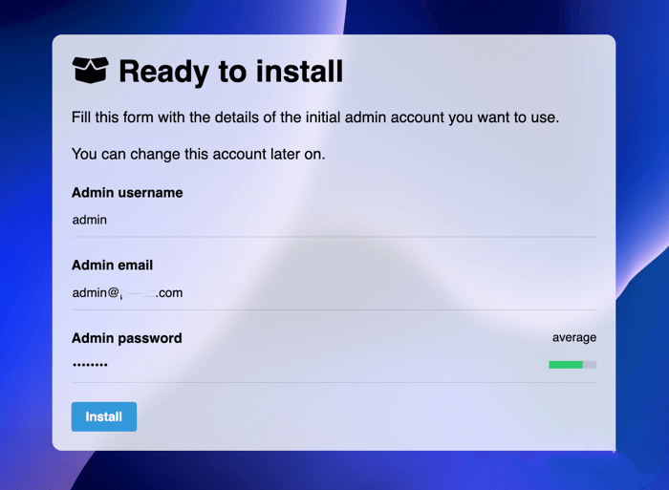Click the open box icon beside the heading

90,70
